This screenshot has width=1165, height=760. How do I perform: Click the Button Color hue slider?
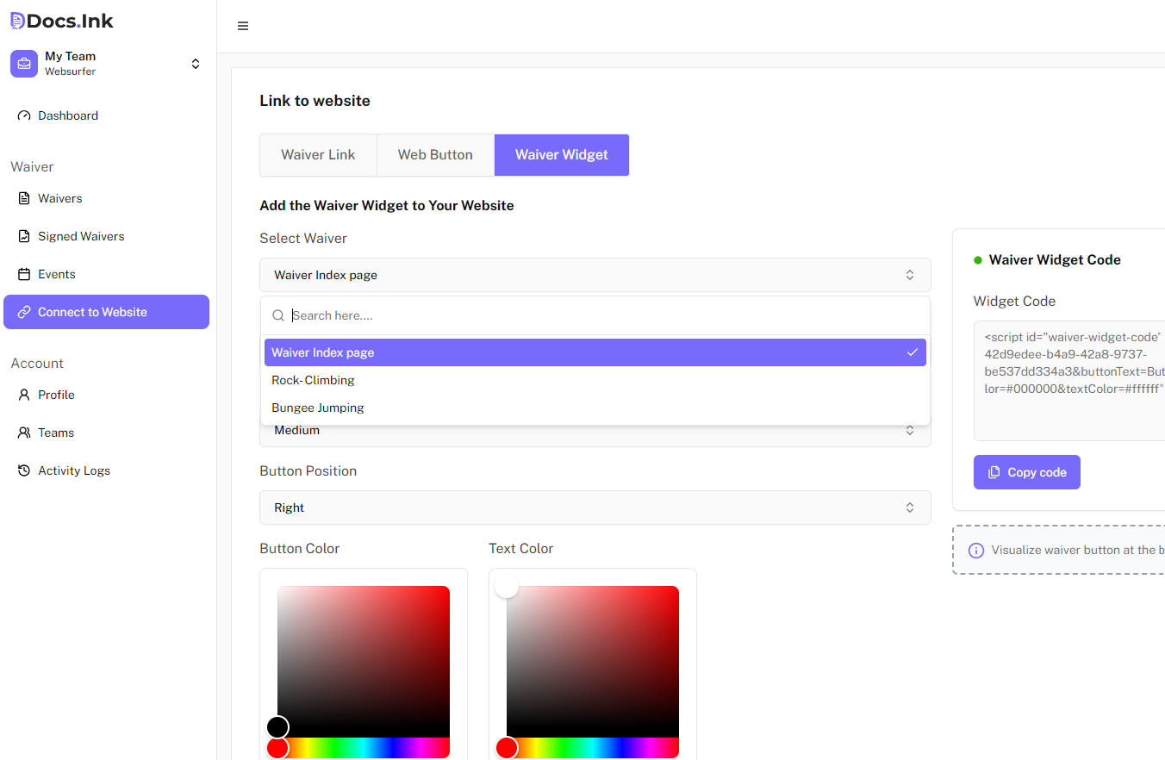[x=364, y=747]
